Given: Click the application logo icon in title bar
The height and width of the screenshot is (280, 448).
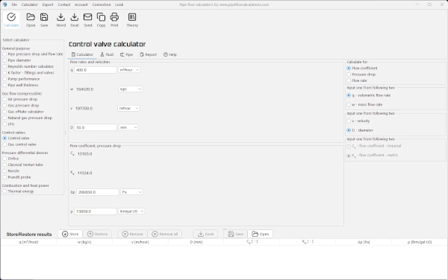Looking at the screenshot, I should click(x=4, y=4).
